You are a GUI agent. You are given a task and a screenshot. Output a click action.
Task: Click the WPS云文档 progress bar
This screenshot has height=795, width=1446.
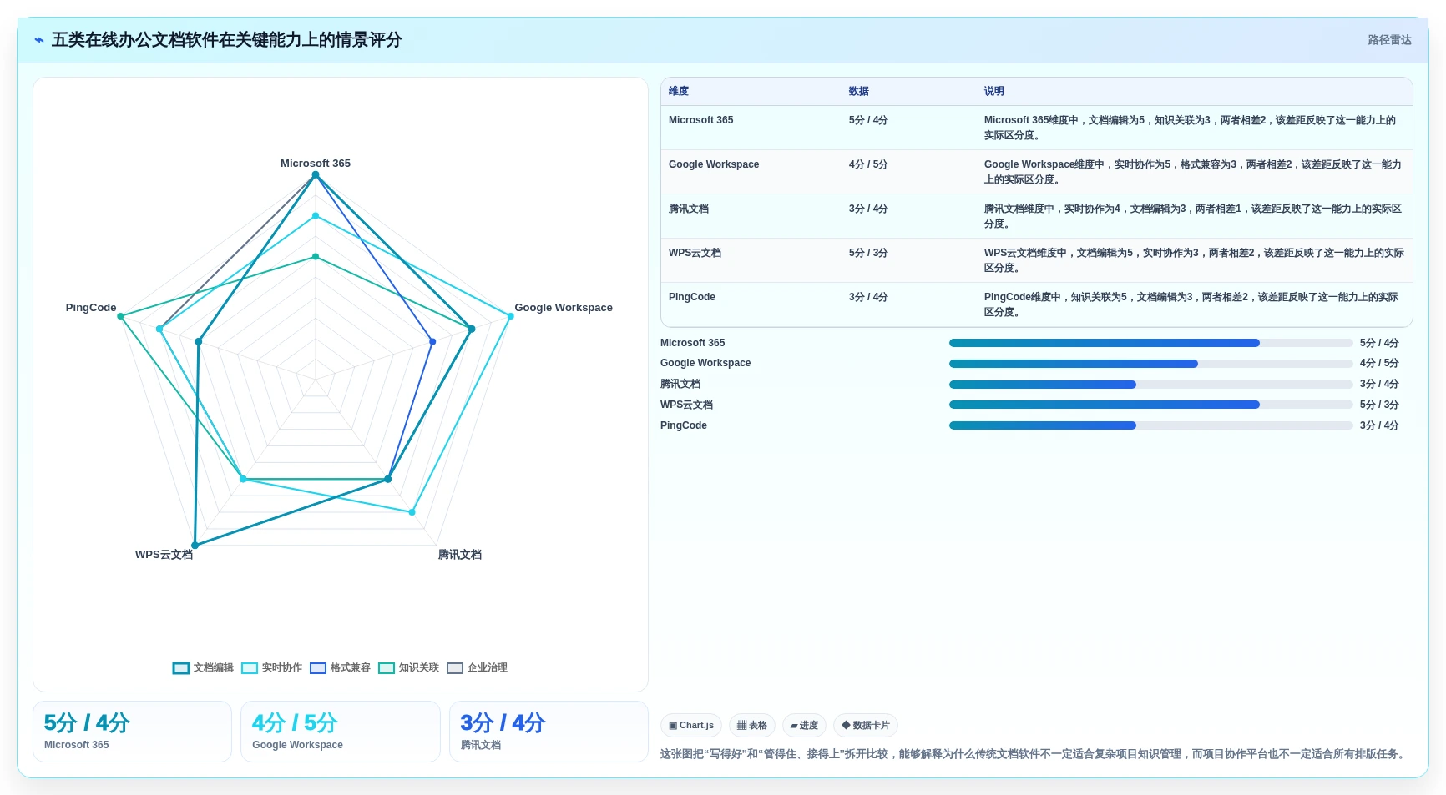tap(1150, 405)
